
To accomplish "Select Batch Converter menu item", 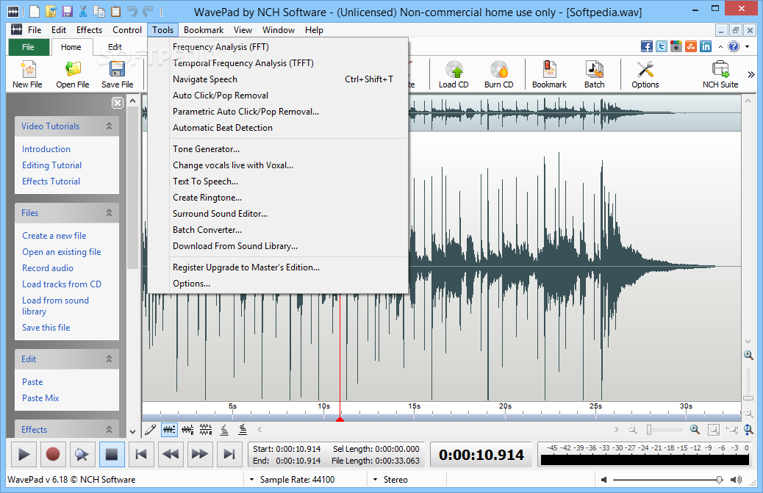I will pyautogui.click(x=207, y=229).
